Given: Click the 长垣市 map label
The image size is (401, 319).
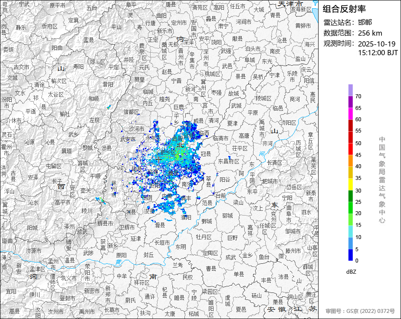Looking at the screenshot, I should 162,242.
